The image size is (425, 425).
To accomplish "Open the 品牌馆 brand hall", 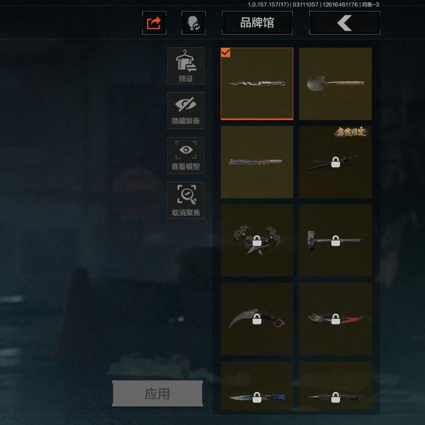I will coord(257,23).
